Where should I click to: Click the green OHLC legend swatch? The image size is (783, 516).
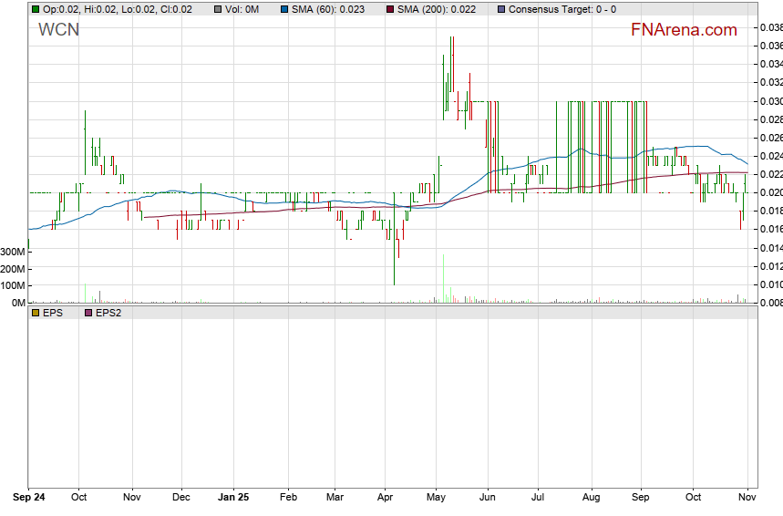coord(35,9)
